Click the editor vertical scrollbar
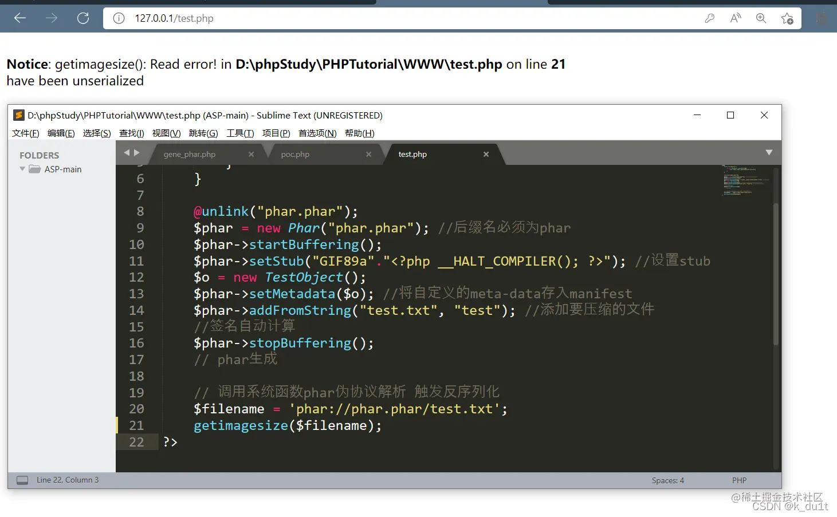Image resolution: width=837 pixels, height=517 pixels. click(x=776, y=274)
